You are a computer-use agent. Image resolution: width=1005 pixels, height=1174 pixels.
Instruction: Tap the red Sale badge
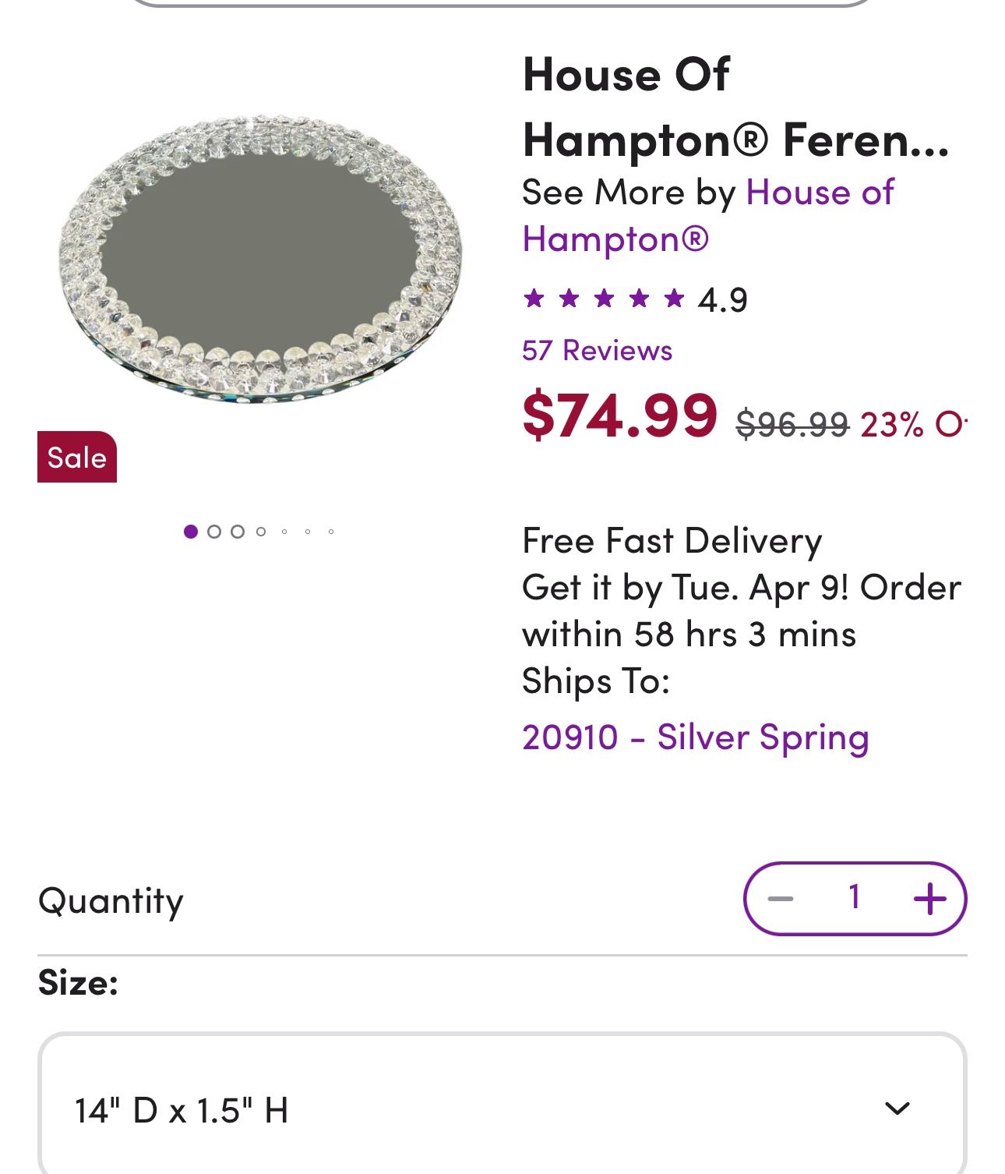(x=77, y=457)
